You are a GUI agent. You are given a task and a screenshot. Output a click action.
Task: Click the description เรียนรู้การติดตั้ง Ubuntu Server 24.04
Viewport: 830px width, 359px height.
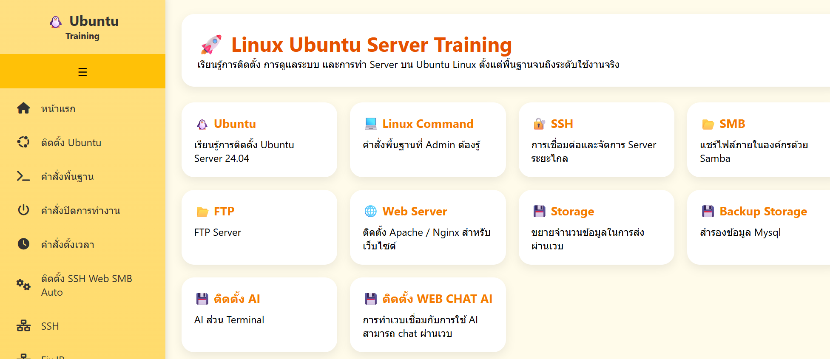coord(244,152)
